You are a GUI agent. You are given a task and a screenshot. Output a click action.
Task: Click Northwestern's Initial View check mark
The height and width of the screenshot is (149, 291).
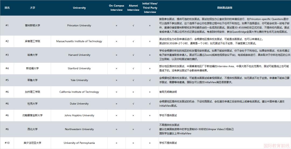[x=150, y=129]
